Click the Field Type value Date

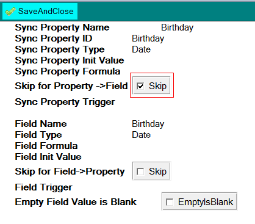coord(142,135)
